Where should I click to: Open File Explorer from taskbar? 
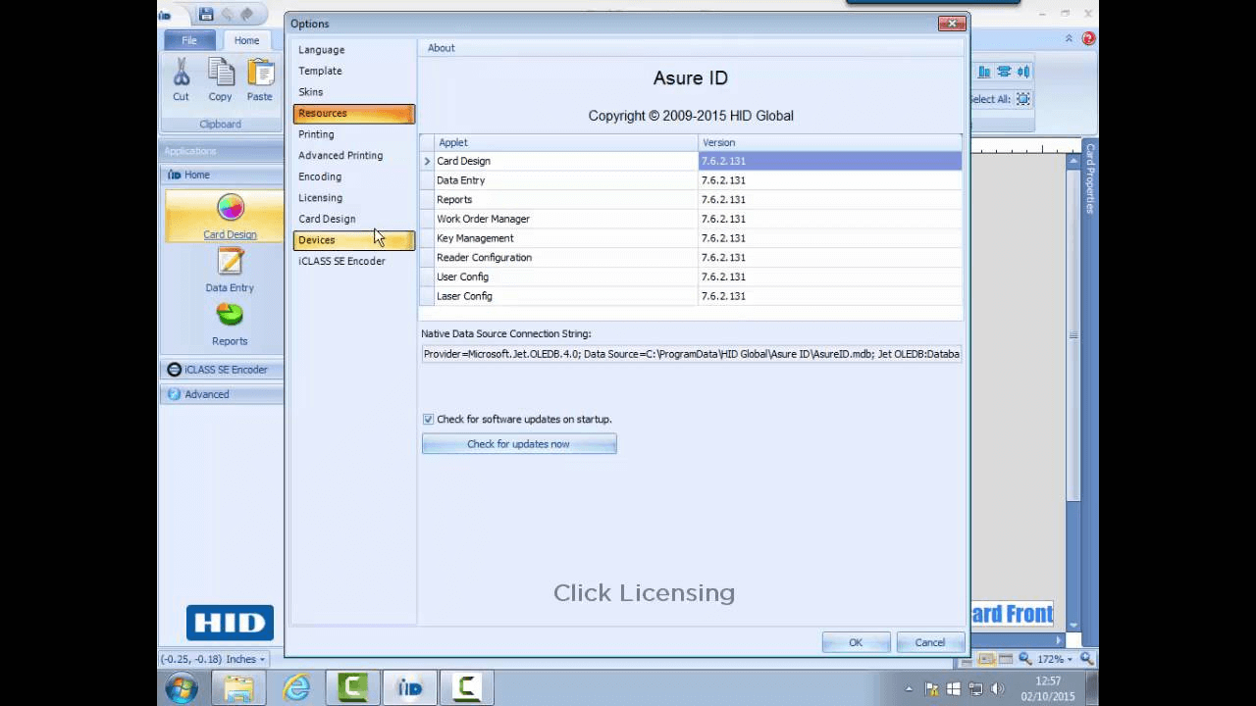(238, 688)
